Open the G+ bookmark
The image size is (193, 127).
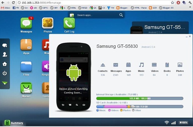click(24, 8)
